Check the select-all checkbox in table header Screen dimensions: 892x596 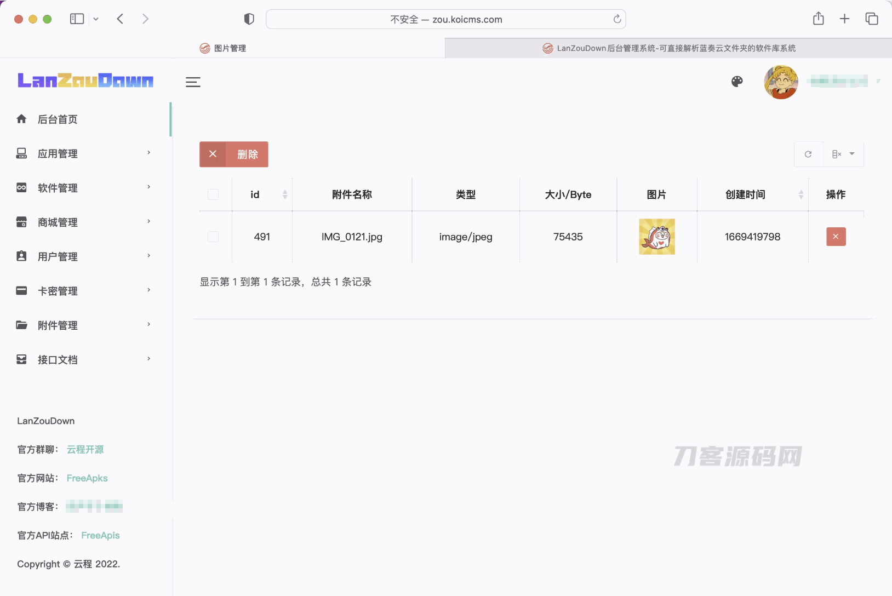tap(213, 194)
